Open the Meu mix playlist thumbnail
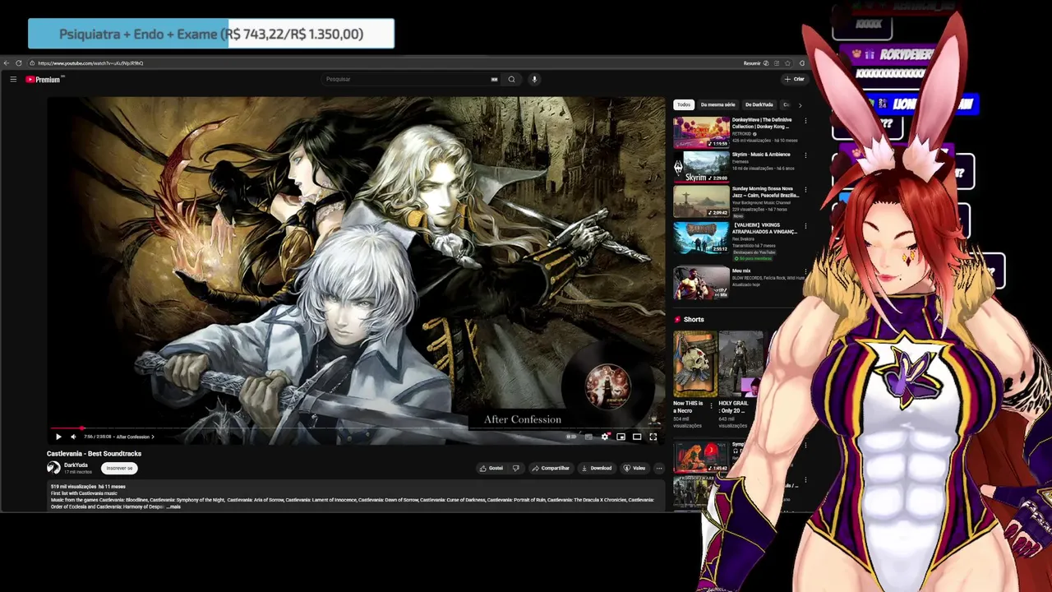The image size is (1052, 592). point(701,284)
